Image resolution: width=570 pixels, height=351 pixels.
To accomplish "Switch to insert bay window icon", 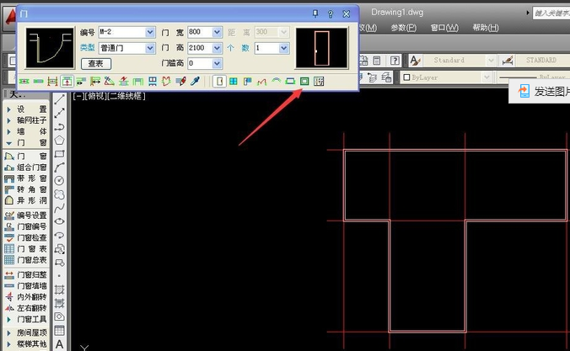I will (x=290, y=82).
